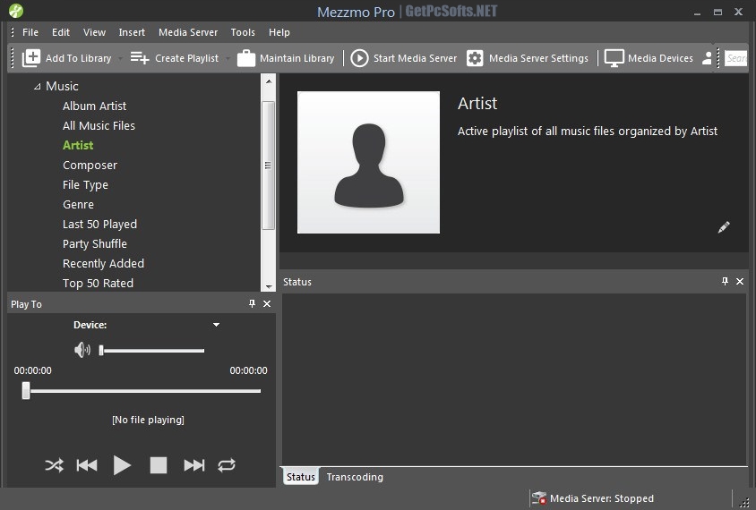Click the Media Devices label
Viewport: 756px width, 510px height.
click(x=660, y=58)
